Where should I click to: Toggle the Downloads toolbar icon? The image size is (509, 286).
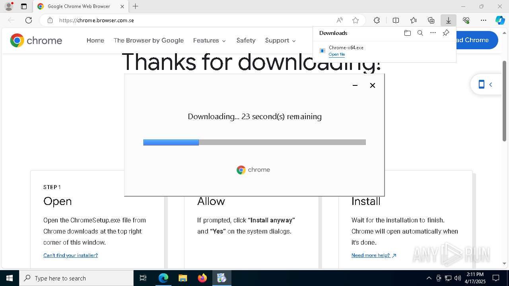448,20
